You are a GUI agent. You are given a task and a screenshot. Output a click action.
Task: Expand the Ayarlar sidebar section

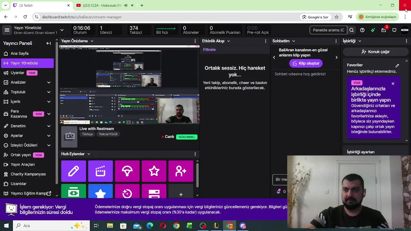pos(49,136)
